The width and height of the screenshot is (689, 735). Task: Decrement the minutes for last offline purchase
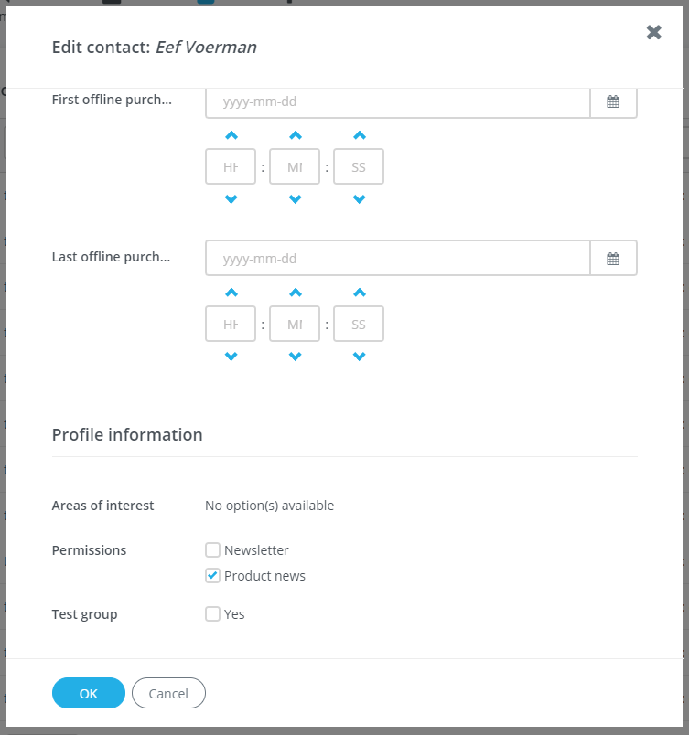pyautogui.click(x=294, y=357)
